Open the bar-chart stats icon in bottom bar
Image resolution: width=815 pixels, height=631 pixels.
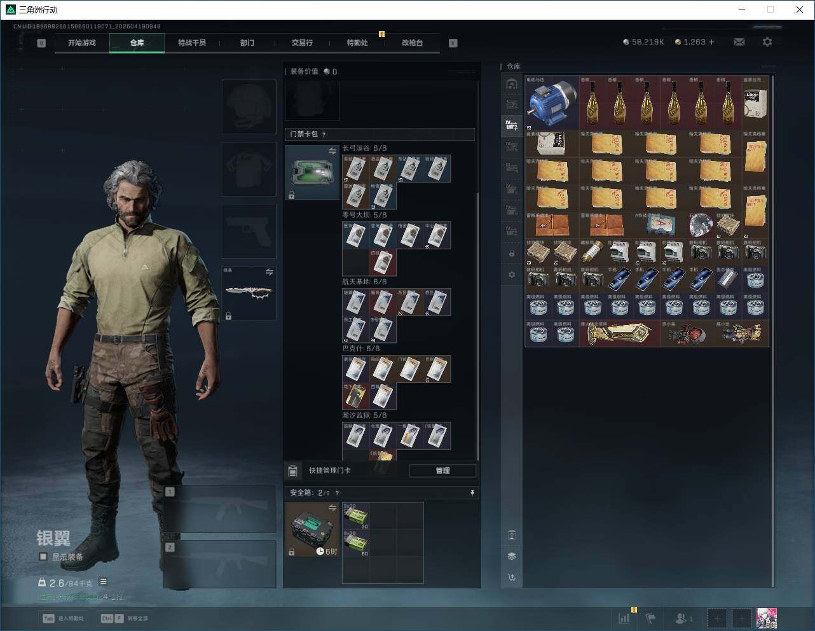click(624, 618)
